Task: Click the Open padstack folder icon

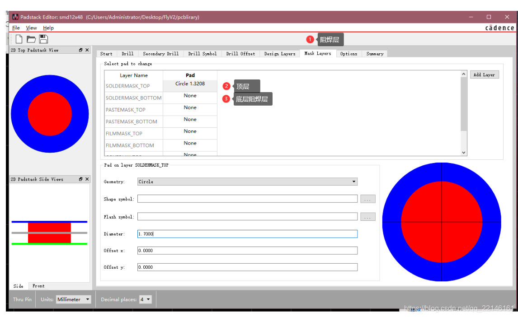Action: (31, 39)
